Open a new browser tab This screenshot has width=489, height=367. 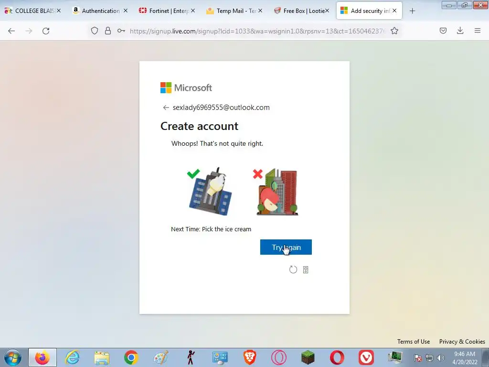click(x=412, y=11)
